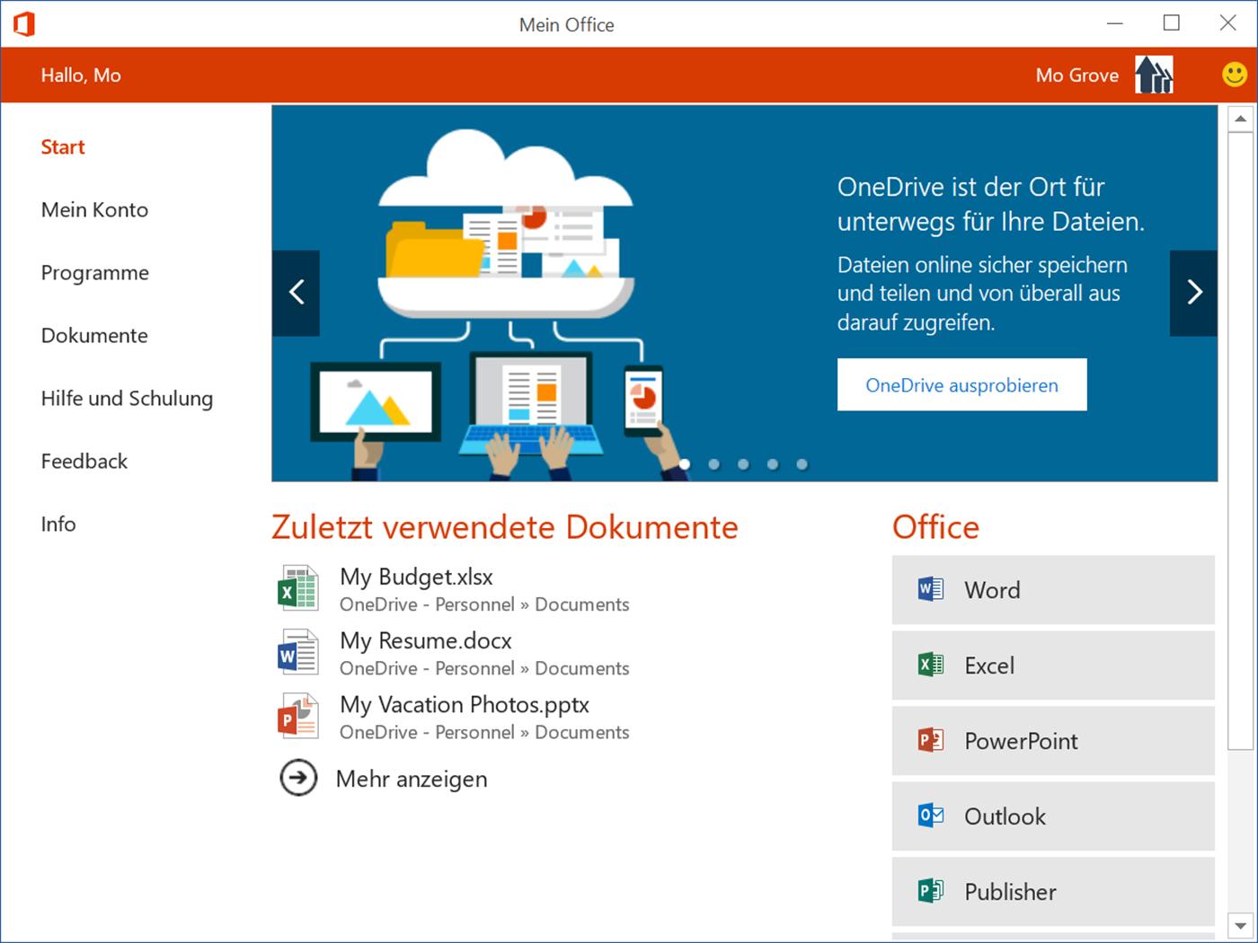Click the path under My Vacation Photos.pptx

(484, 732)
